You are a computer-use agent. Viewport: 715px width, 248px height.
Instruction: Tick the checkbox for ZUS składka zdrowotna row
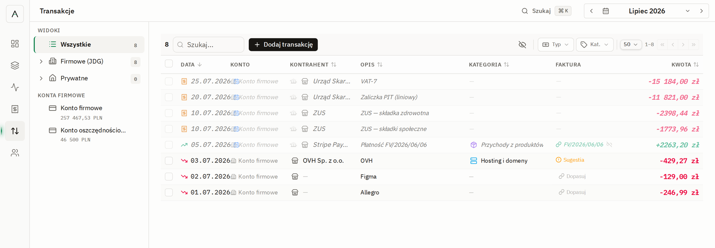[x=169, y=113]
